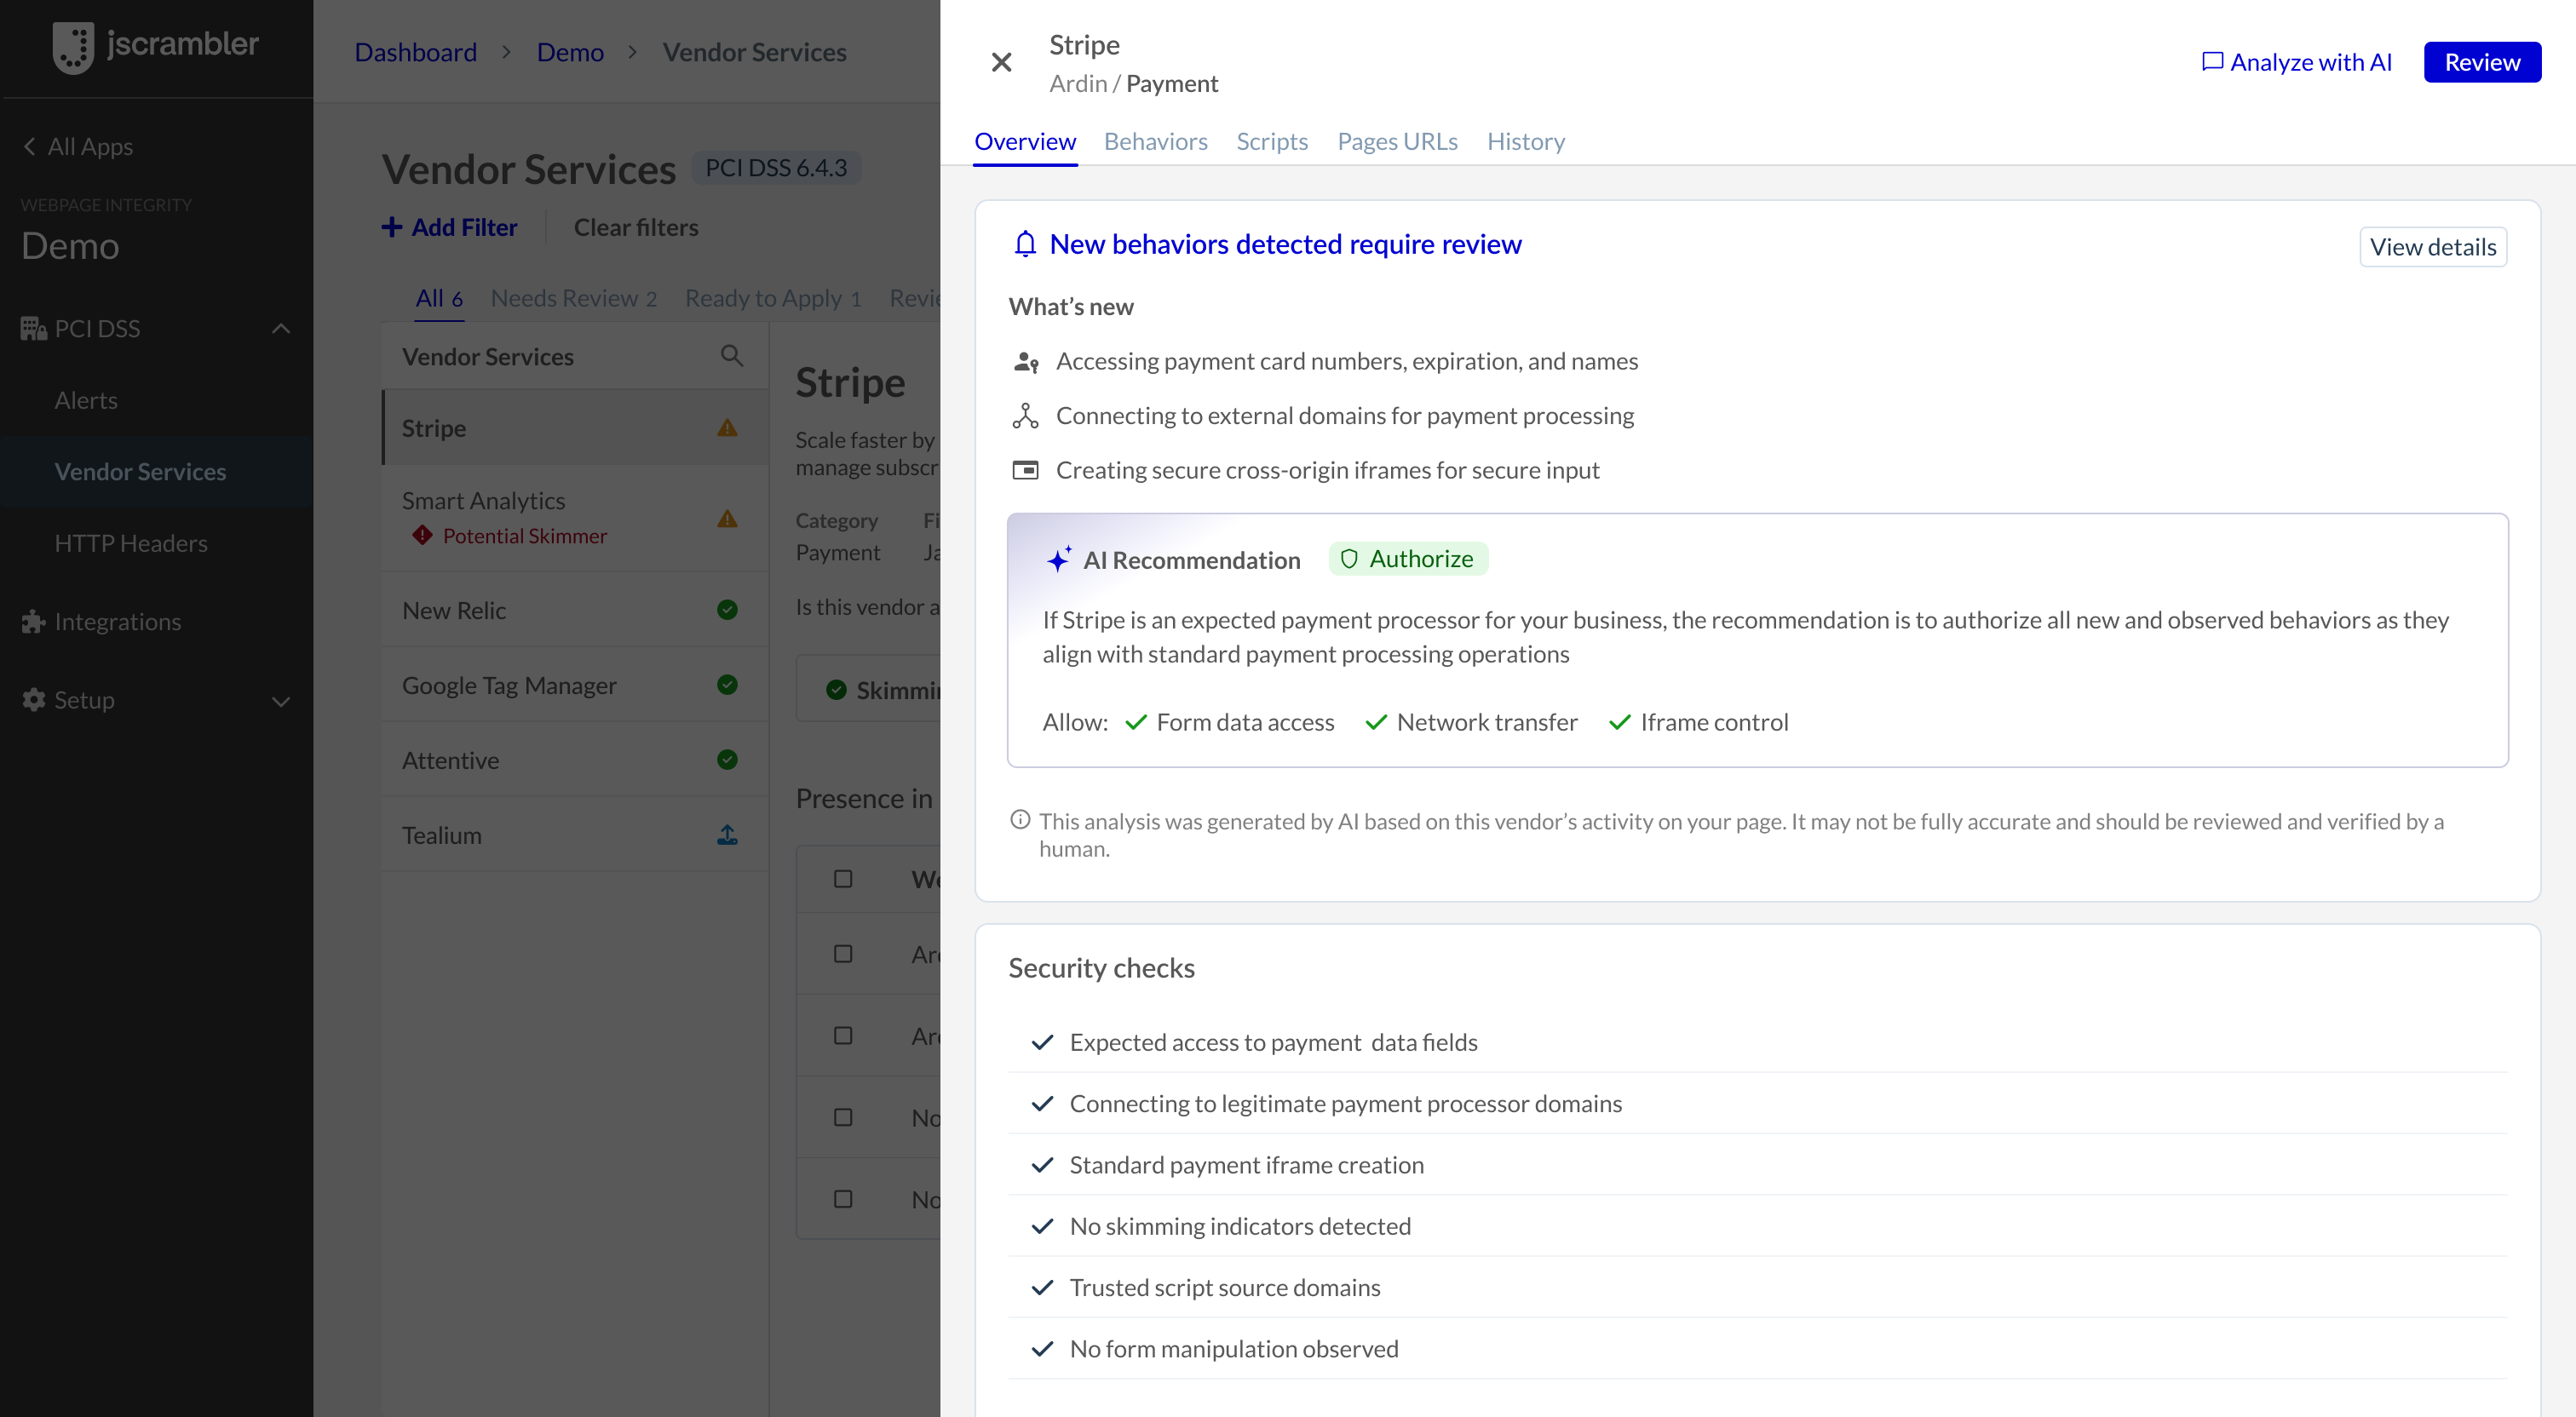
Task: Navigate to Dashboard via breadcrumb
Action: (x=415, y=51)
